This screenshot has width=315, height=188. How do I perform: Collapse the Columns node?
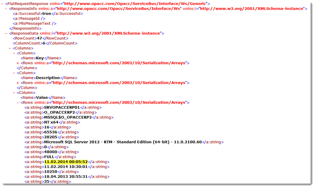(x=10, y=48)
